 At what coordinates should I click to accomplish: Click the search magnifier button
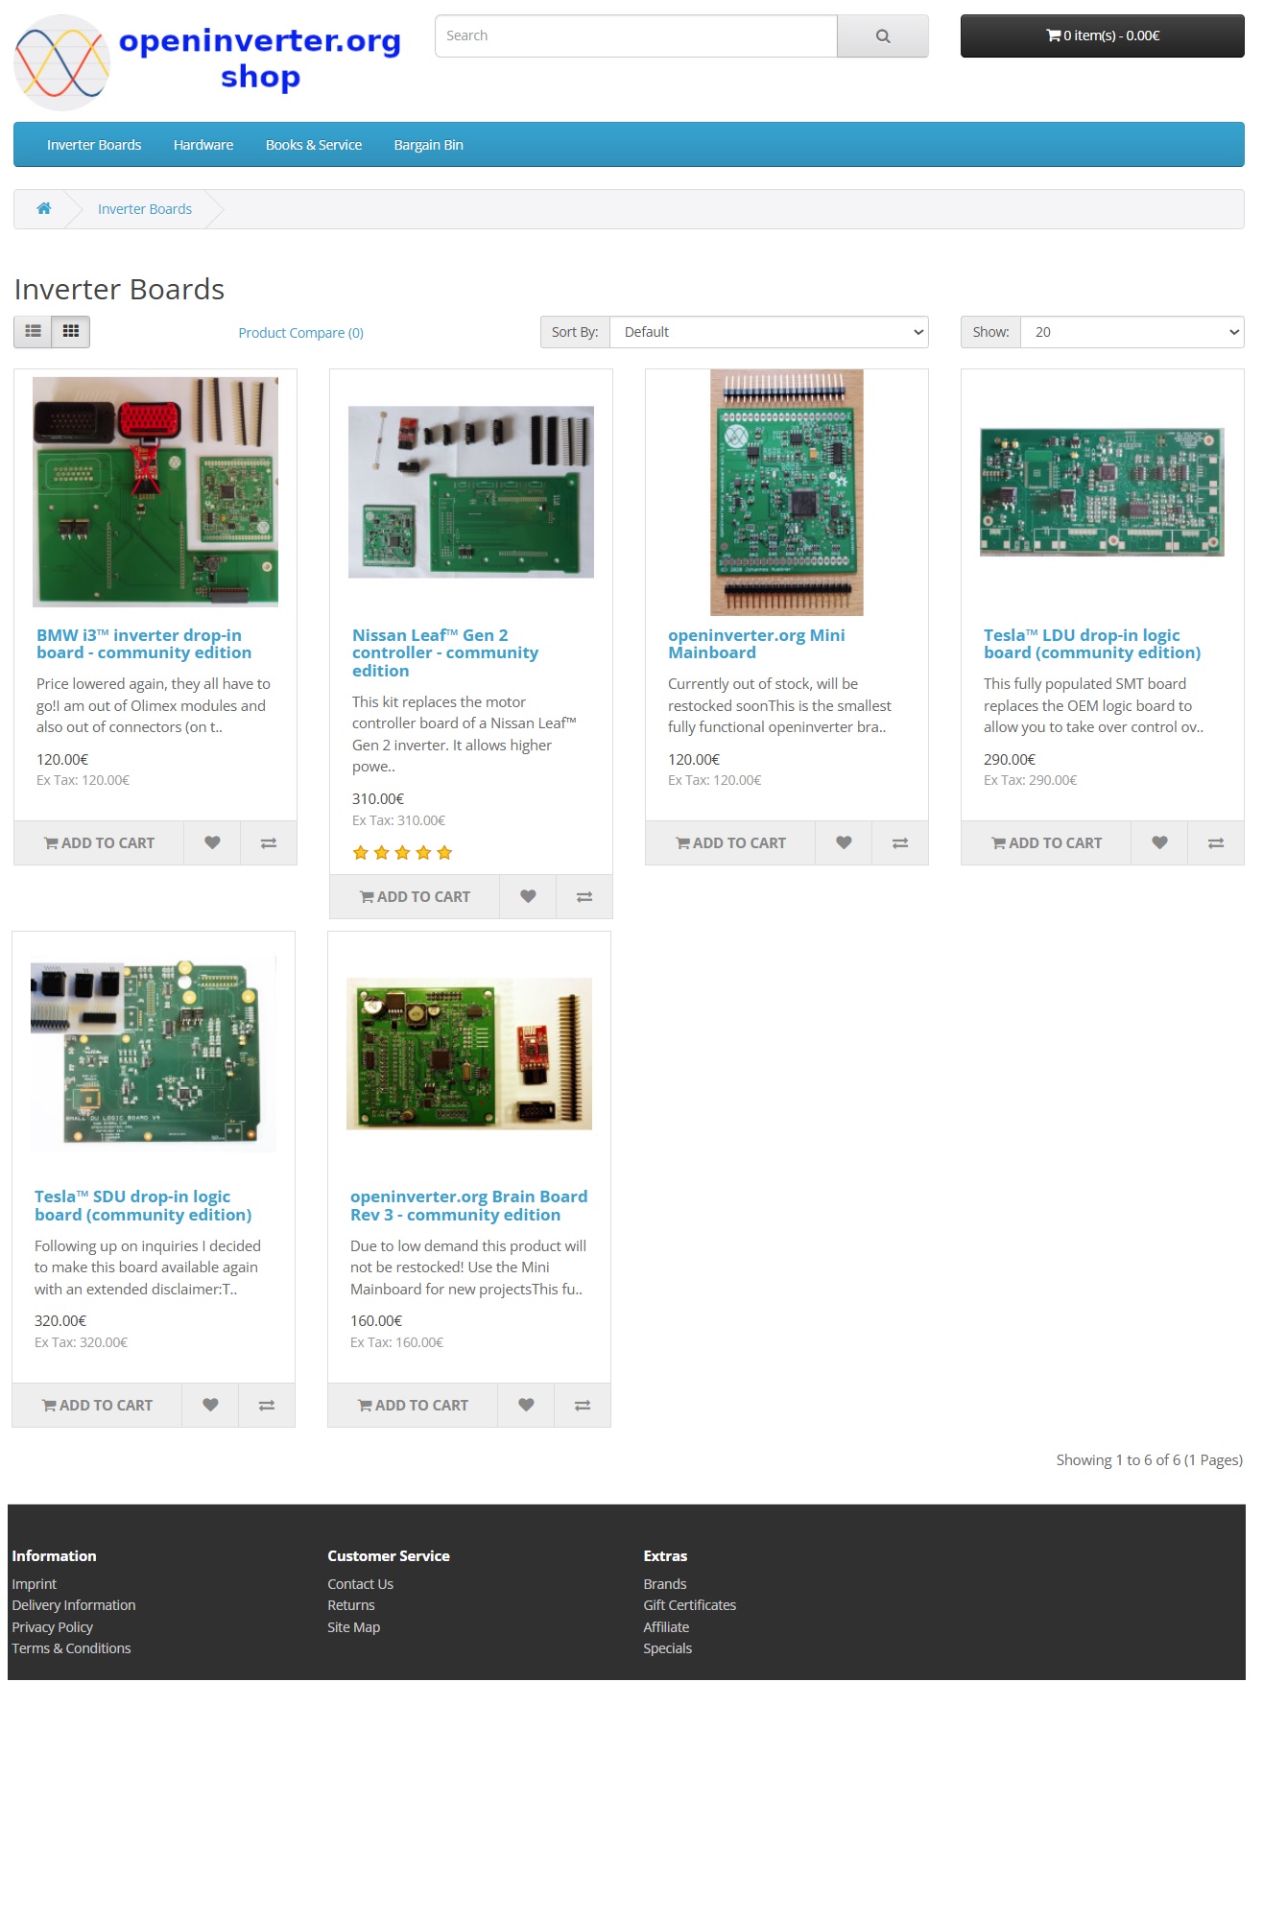click(x=882, y=36)
